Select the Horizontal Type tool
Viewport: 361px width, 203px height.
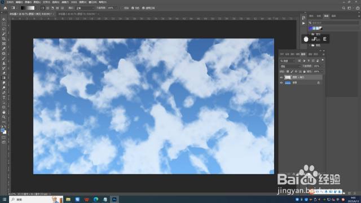coord(4,98)
